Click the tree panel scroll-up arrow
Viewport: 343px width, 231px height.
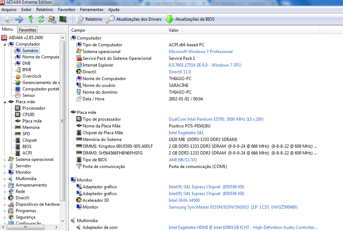[x=63, y=38]
